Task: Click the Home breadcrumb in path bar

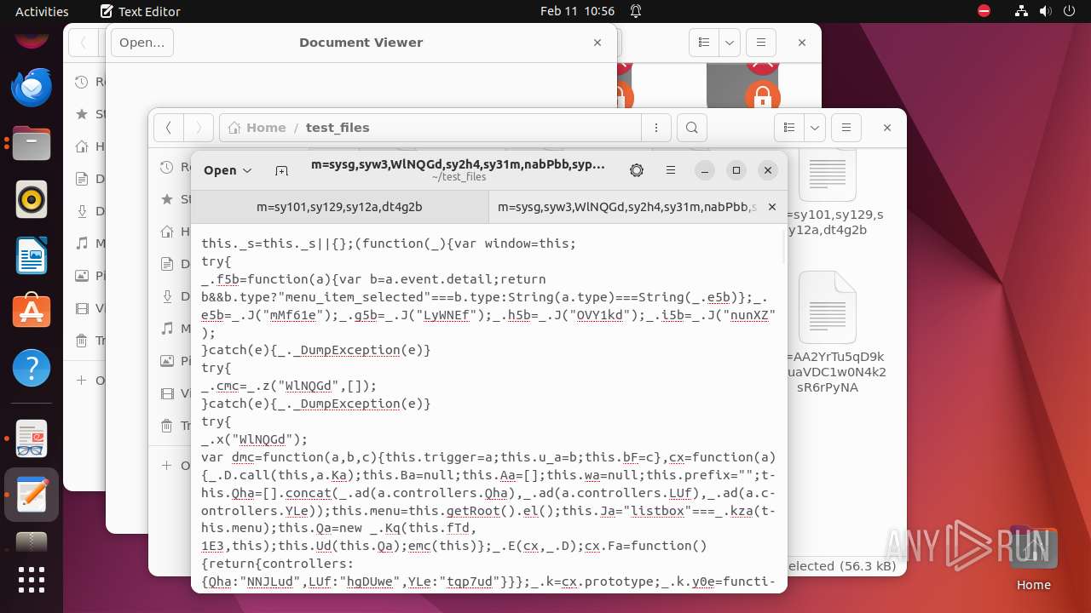Action: (257, 128)
